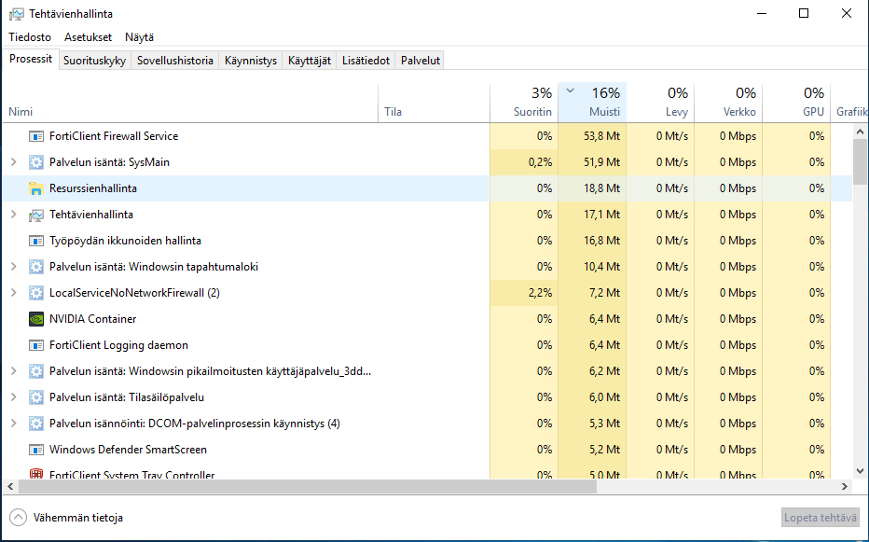
Task: Click the Lopeta tehtävä button
Action: pos(821,518)
